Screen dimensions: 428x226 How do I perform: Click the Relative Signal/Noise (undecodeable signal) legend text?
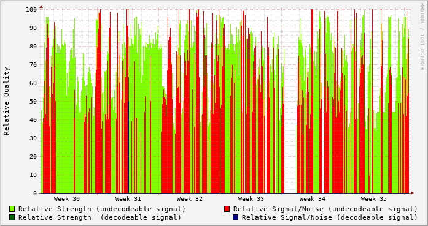pos(325,209)
